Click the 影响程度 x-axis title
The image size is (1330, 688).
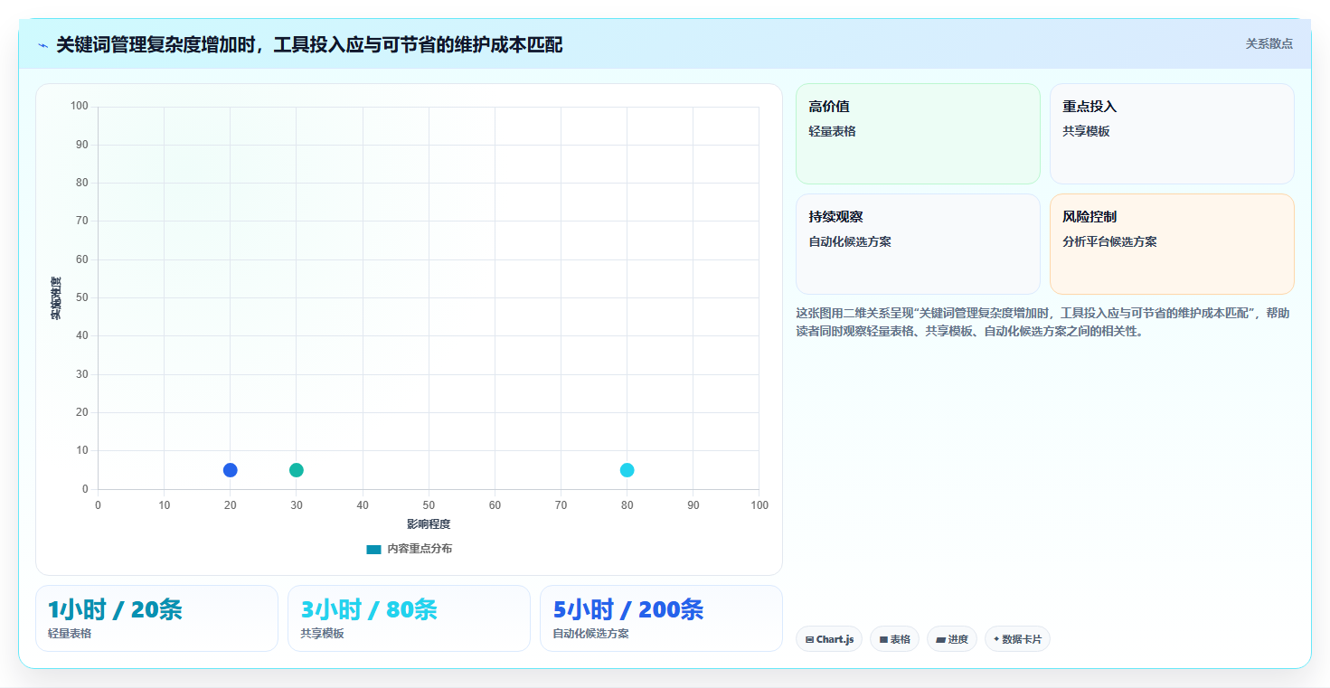tap(429, 524)
